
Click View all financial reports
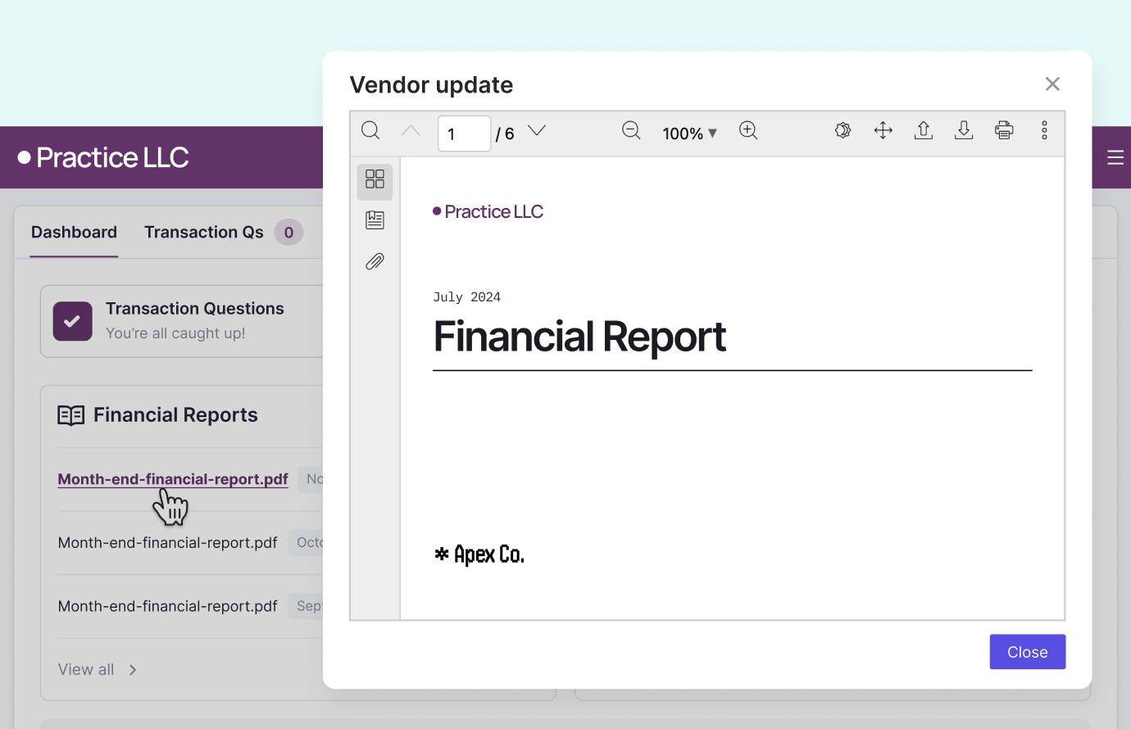tap(85, 669)
